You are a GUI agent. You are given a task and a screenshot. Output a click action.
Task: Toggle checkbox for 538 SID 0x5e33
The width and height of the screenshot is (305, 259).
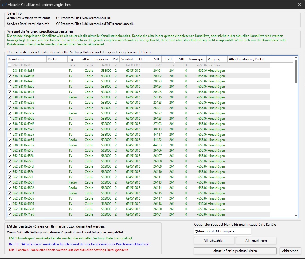click(10, 97)
